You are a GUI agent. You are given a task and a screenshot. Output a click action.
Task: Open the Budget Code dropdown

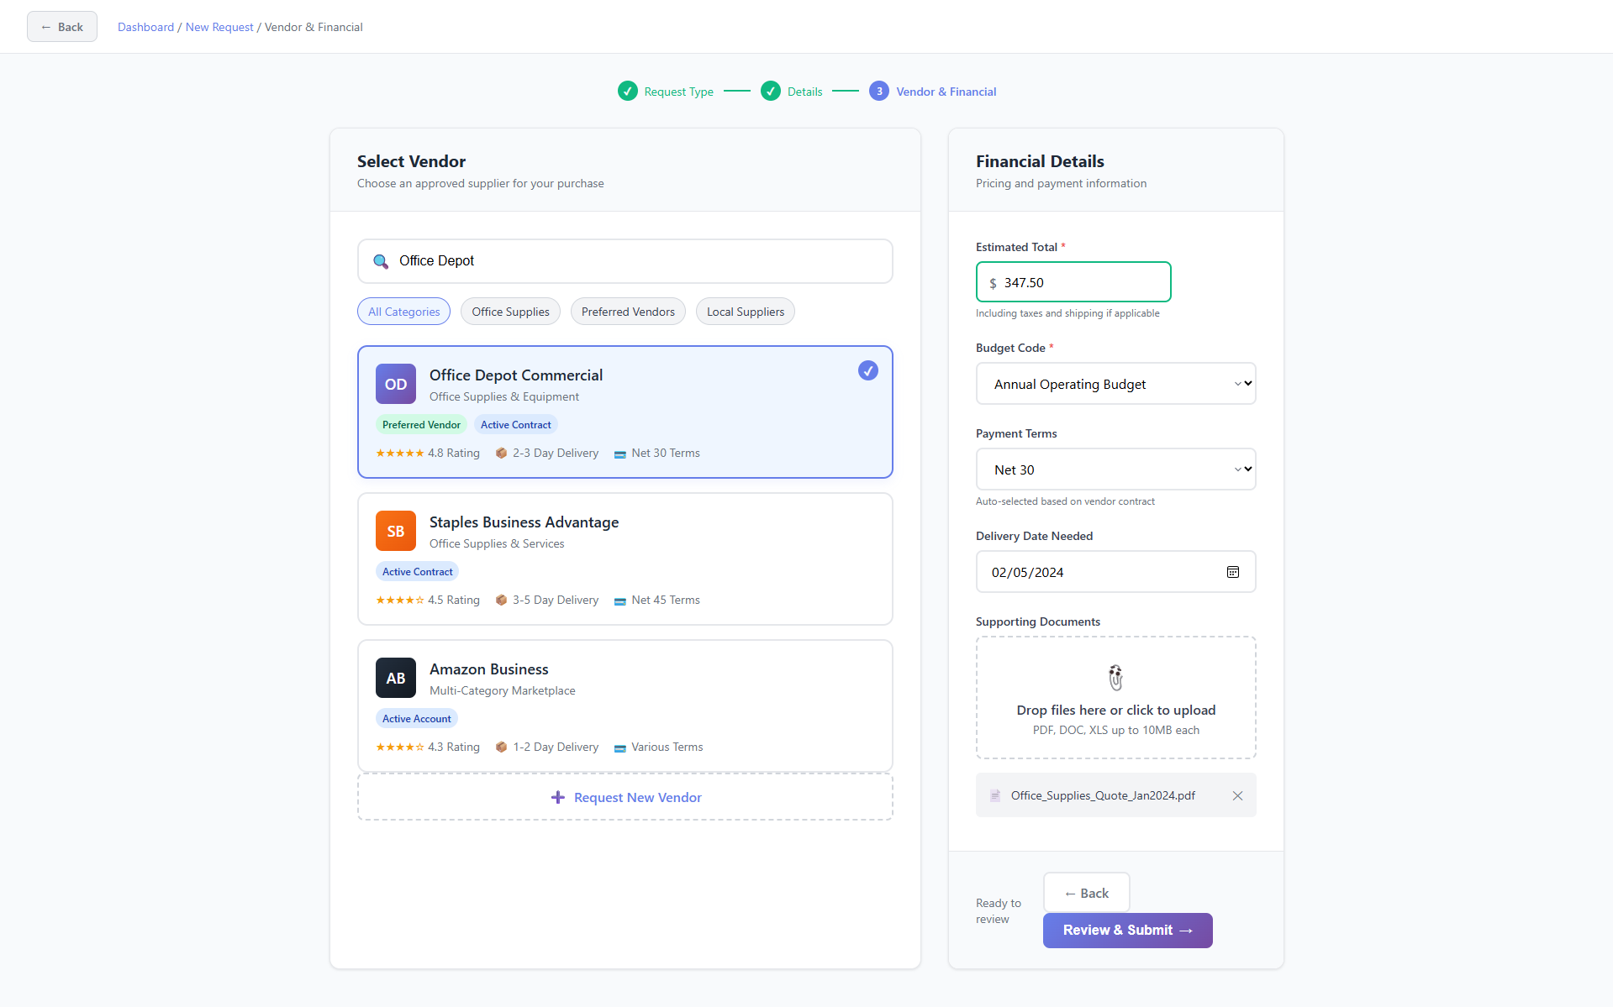(1115, 384)
